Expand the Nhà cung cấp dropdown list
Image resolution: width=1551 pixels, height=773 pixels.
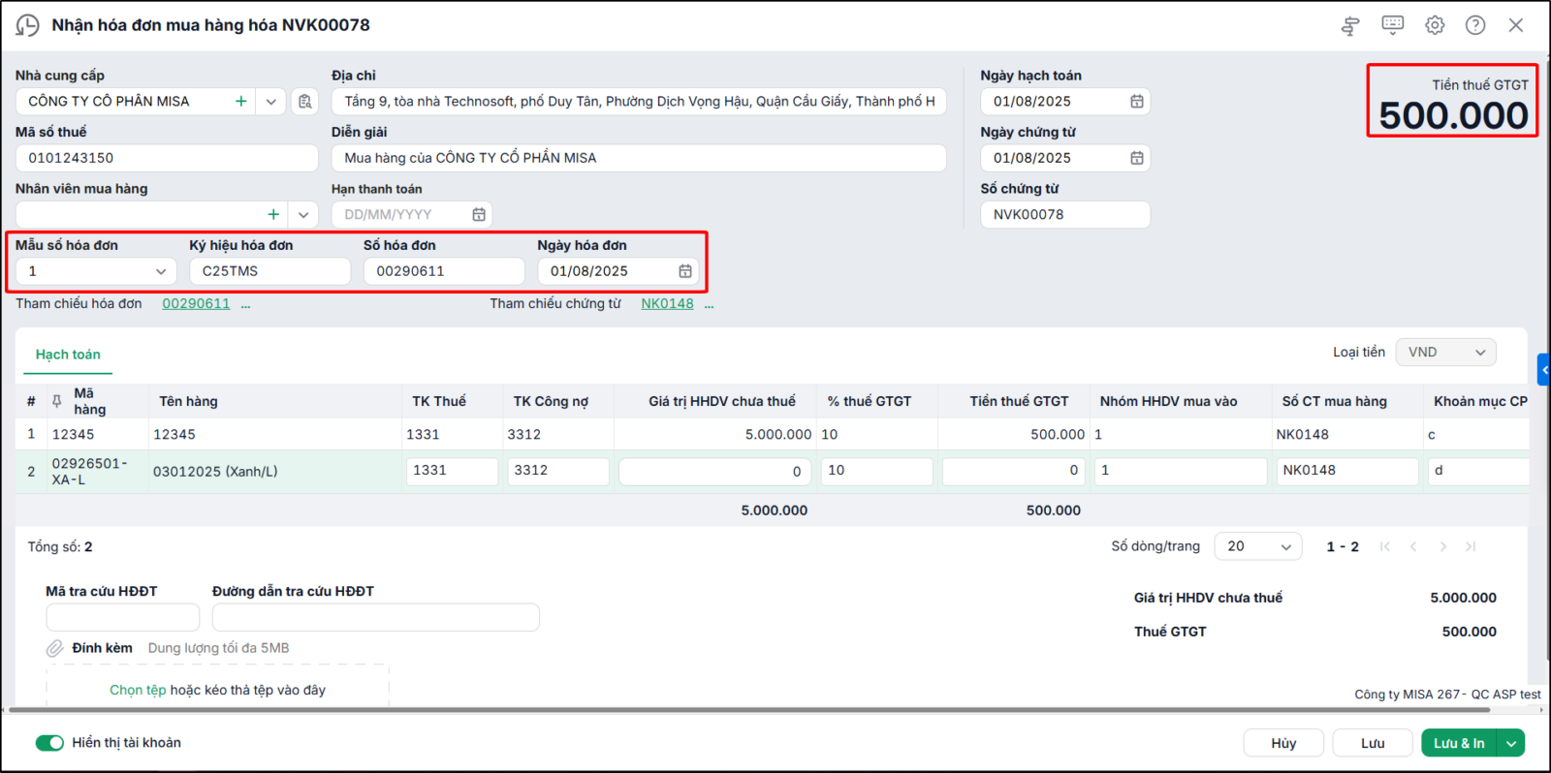[271, 102]
